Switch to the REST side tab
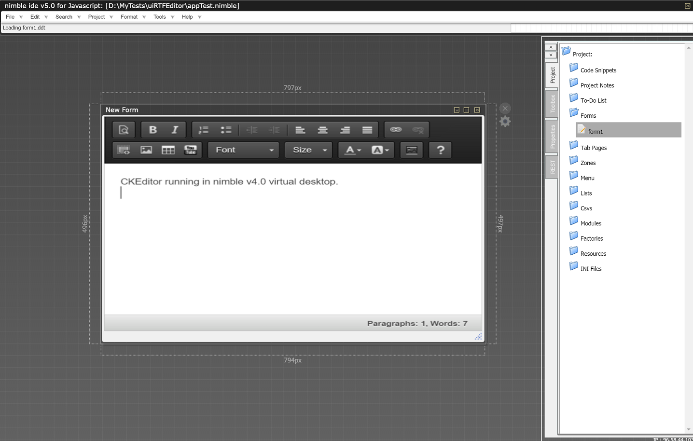The height and width of the screenshot is (441, 693). [552, 167]
